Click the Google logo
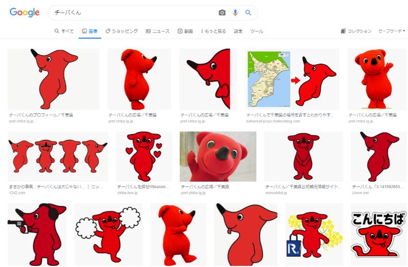 [25, 13]
